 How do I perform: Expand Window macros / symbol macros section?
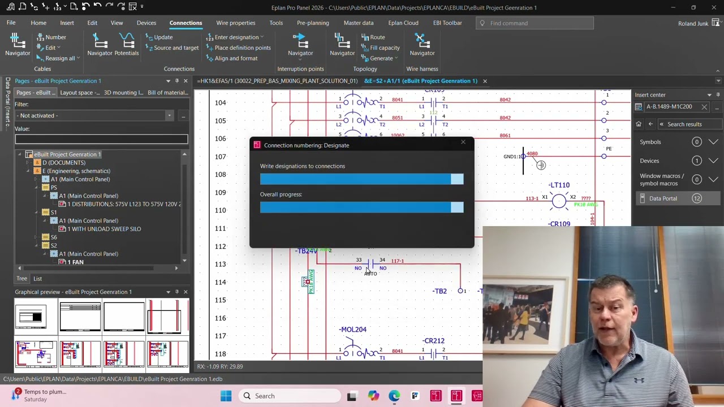coord(713,180)
